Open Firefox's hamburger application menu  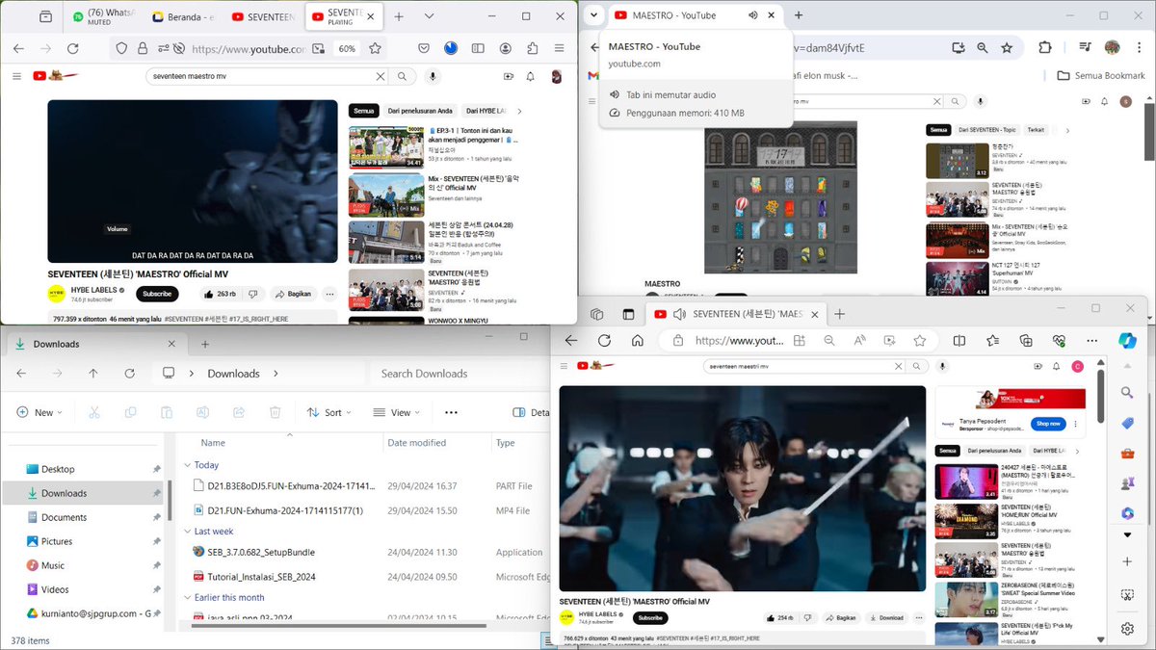coord(559,48)
